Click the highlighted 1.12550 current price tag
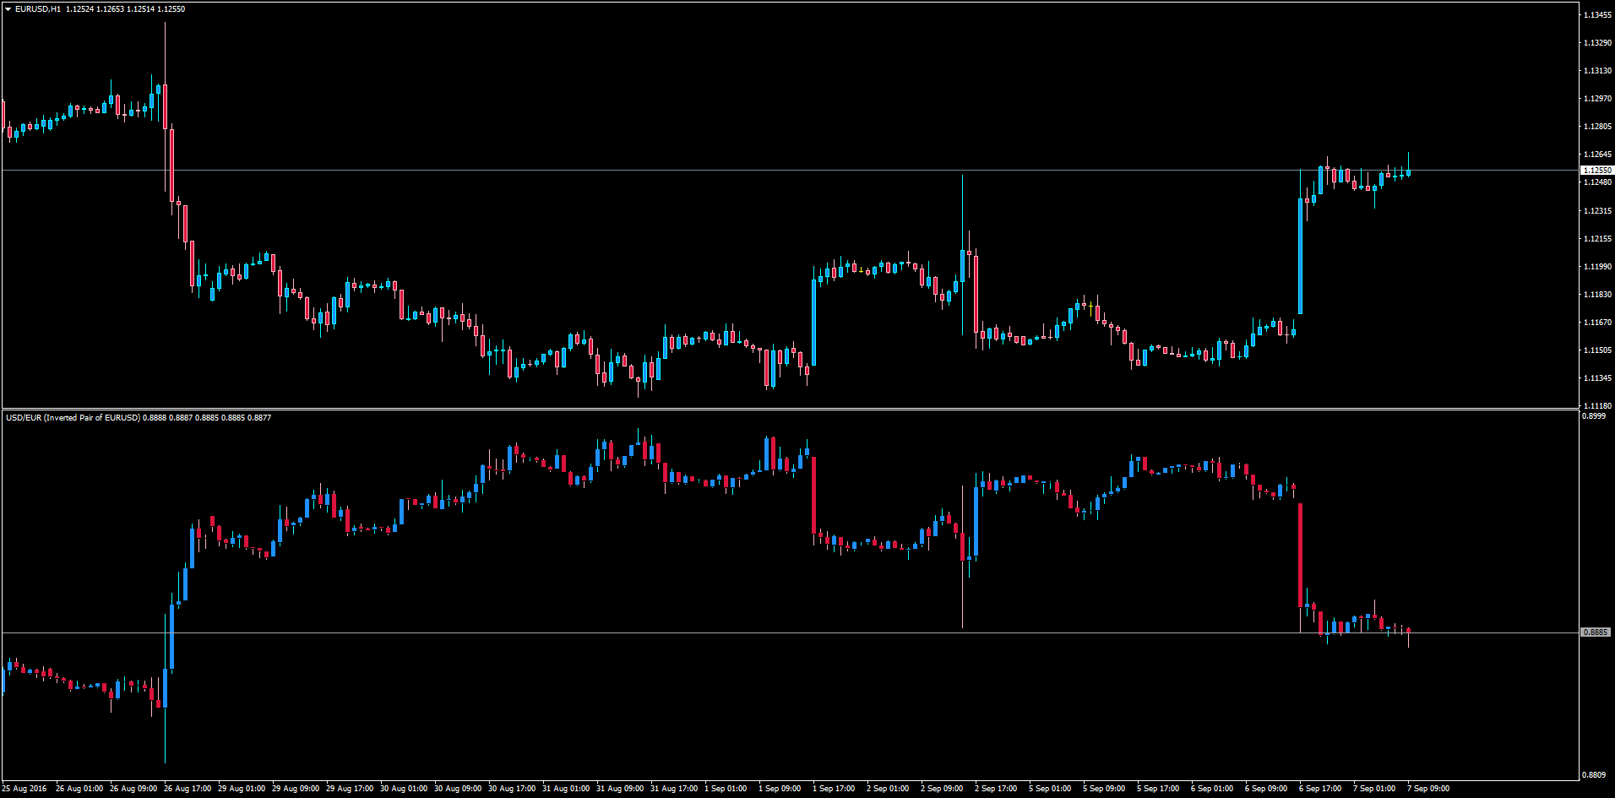This screenshot has height=798, width=1615. coord(1596,171)
